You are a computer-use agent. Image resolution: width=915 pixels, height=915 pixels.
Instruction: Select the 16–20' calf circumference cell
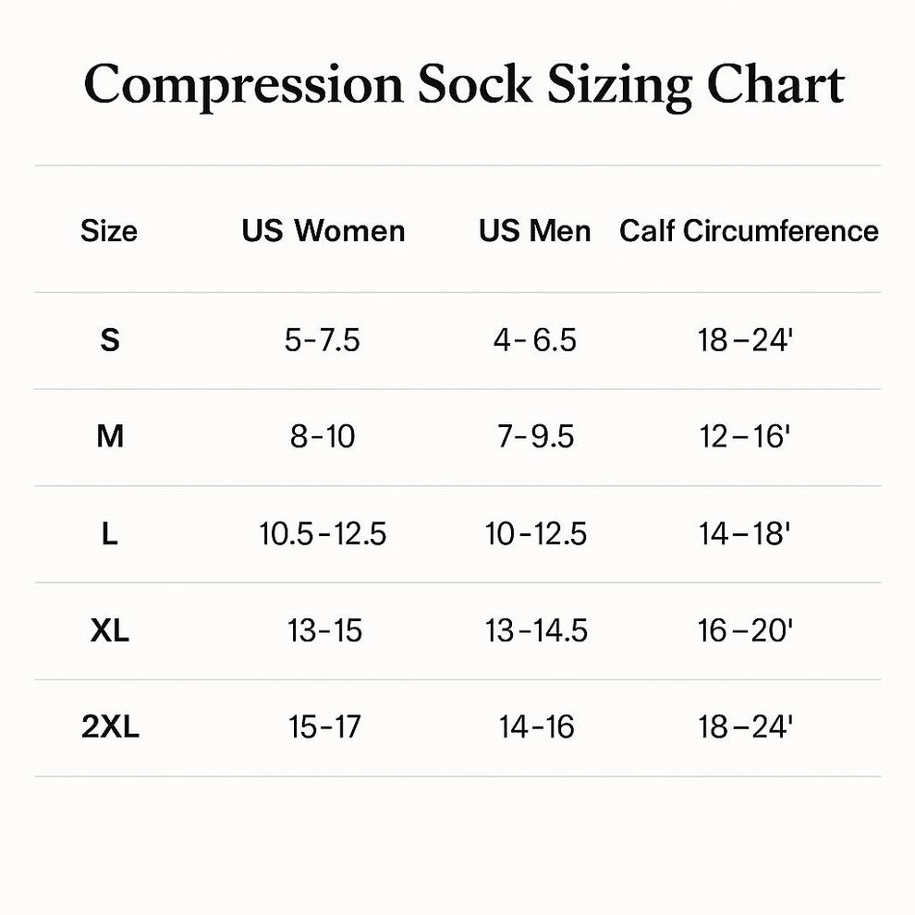746,631
